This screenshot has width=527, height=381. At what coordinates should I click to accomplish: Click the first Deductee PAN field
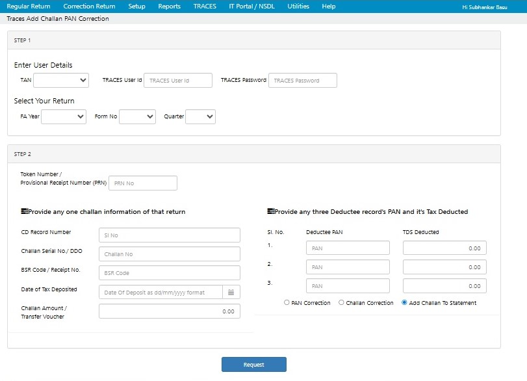click(x=348, y=248)
